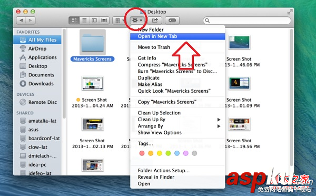Select screenshot thumbnail dated 46.06 PM
316x196 pixels.
tap(239, 42)
